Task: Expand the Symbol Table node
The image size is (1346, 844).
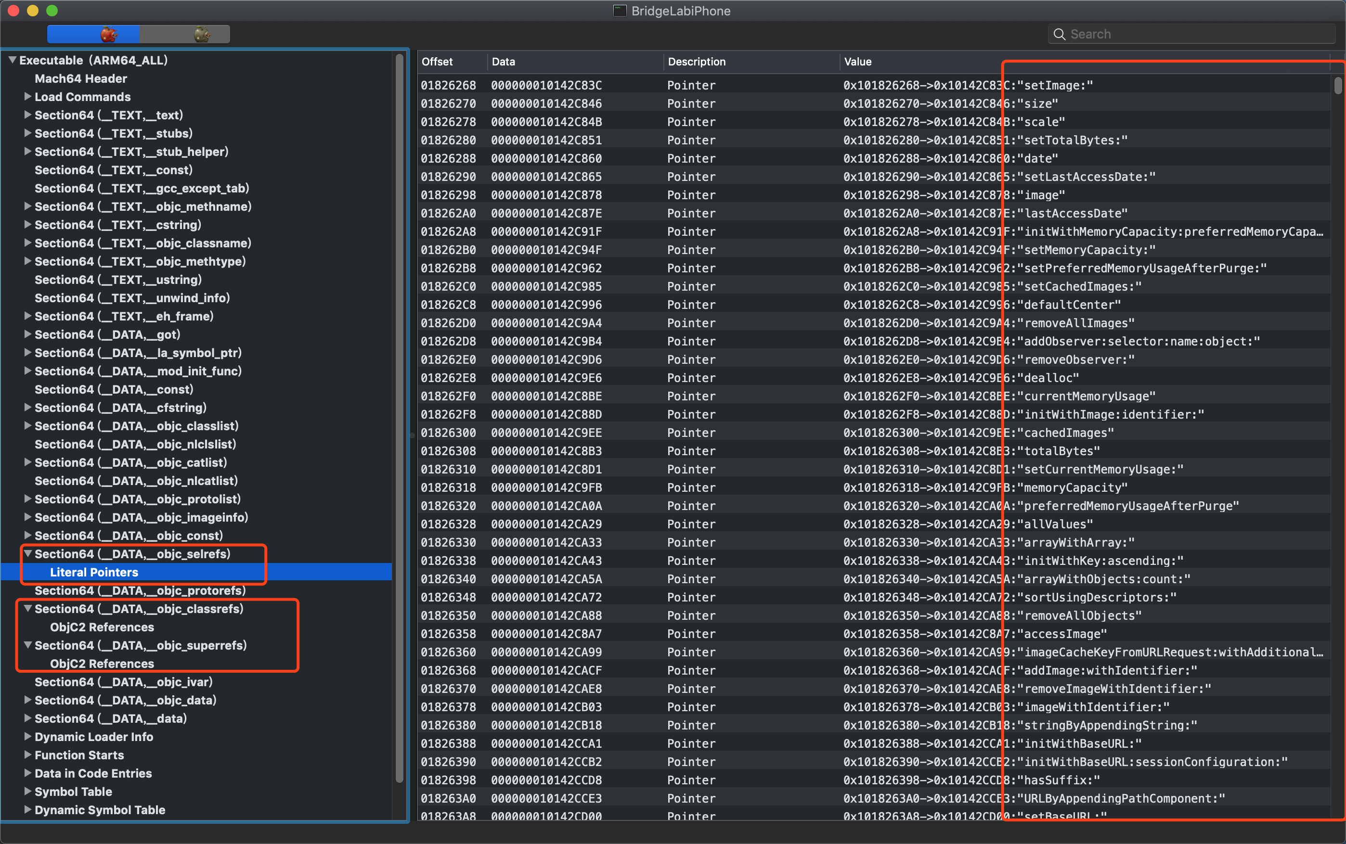Action: click(x=27, y=792)
